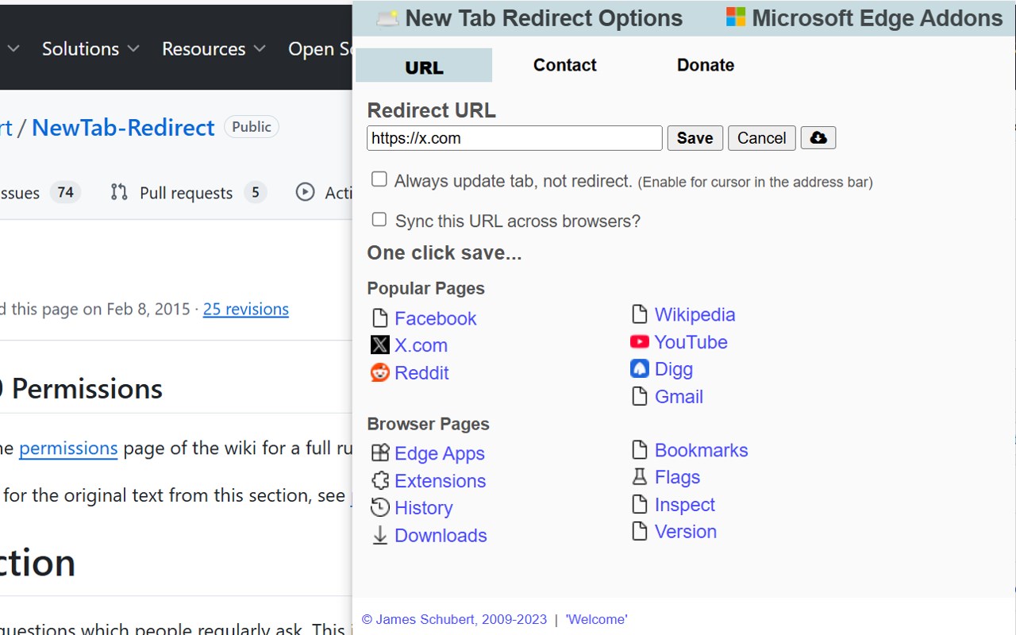Click the YouTube play icon
The height and width of the screenshot is (635, 1016).
click(640, 342)
